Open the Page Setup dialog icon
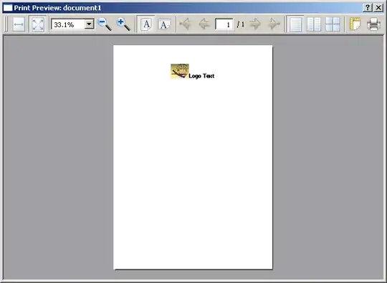 pyautogui.click(x=355, y=24)
